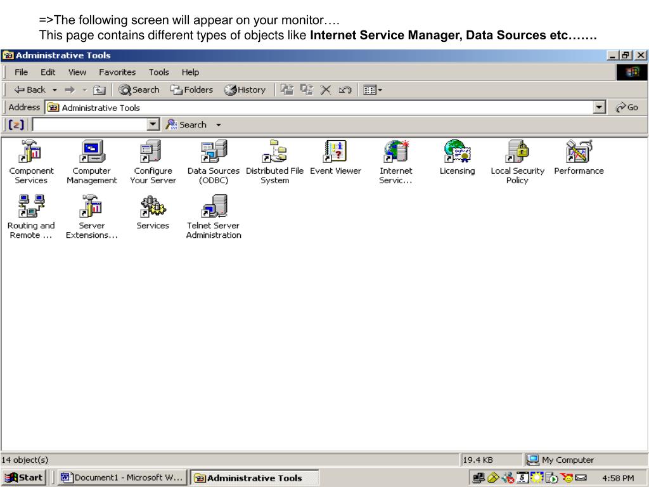Open dropdown arrow beside binoculars Search
The image size is (649, 487).
click(x=218, y=125)
